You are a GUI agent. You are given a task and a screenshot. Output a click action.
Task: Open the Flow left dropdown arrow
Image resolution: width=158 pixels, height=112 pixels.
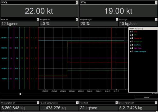[37, 19]
